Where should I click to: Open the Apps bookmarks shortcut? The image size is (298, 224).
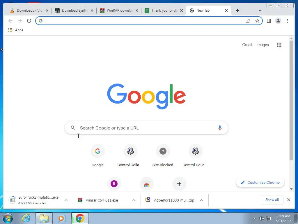pos(16,30)
